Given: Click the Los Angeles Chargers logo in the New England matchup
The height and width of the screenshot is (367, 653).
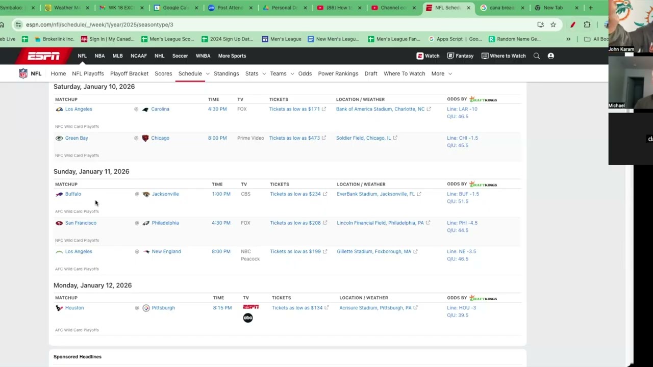Looking at the screenshot, I should [x=59, y=252].
